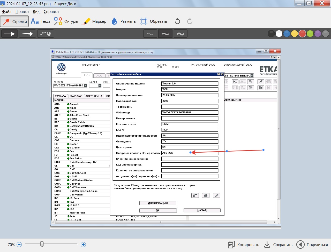The image size is (331, 252).
Task: Click the zoom slider handle
Action: pos(42,244)
